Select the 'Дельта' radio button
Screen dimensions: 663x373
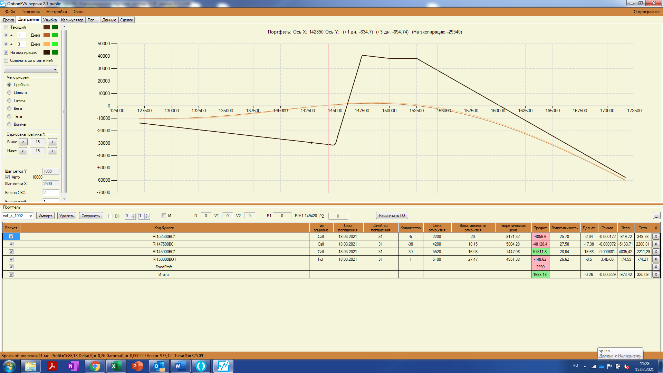[x=10, y=93]
